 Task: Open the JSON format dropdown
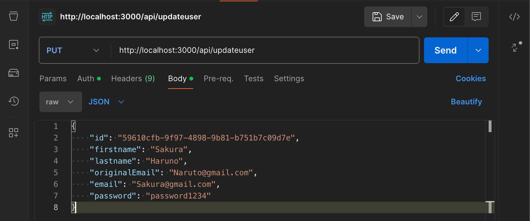pos(106,102)
